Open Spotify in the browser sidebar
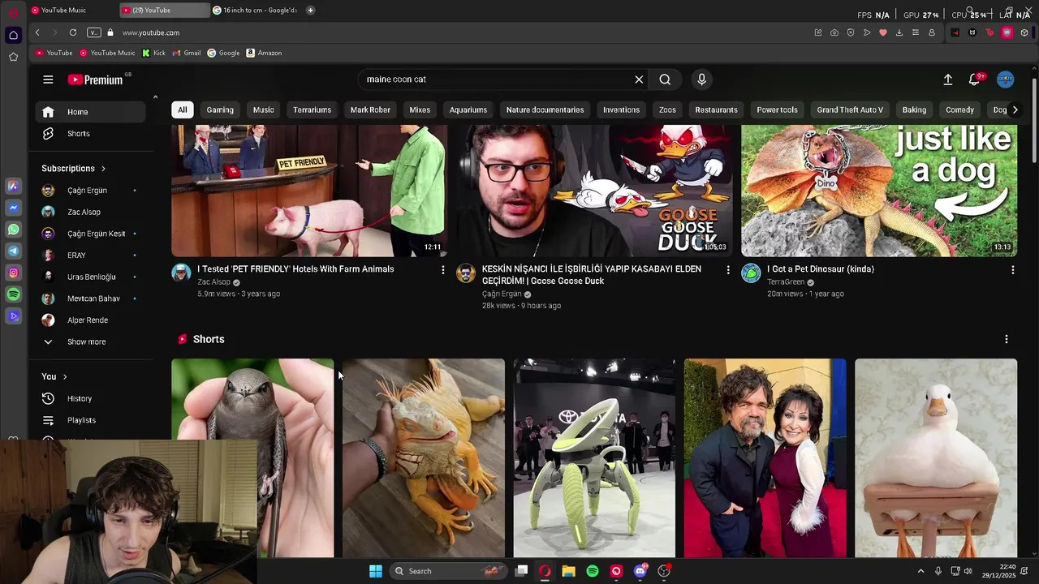 (13, 294)
